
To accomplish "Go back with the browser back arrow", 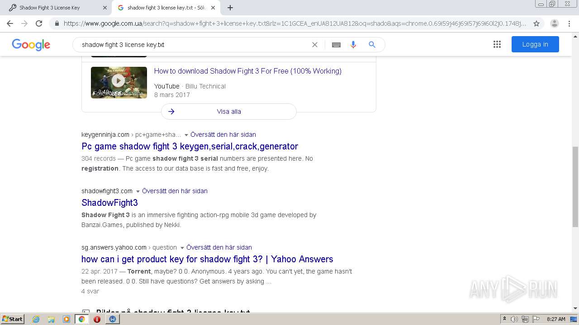I will [10, 23].
